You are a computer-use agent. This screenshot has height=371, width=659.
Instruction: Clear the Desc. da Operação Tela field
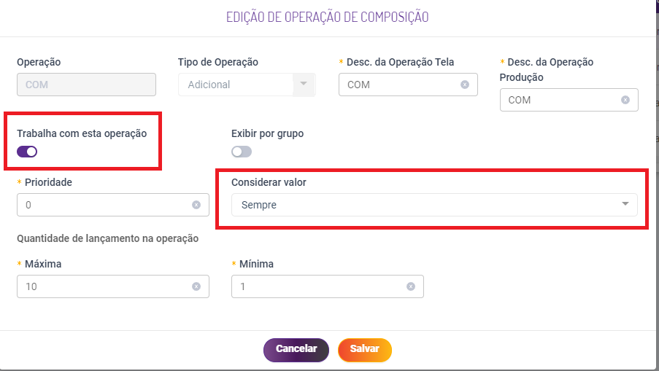pos(465,85)
